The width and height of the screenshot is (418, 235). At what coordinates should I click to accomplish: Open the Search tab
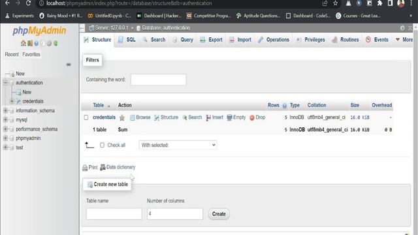(154, 40)
